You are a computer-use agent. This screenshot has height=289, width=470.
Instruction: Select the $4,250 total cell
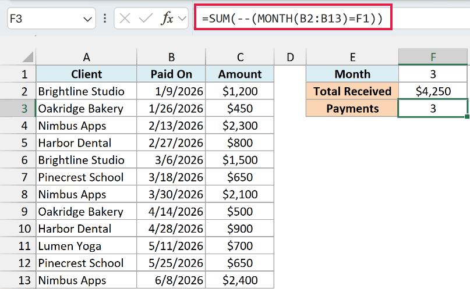(x=433, y=91)
